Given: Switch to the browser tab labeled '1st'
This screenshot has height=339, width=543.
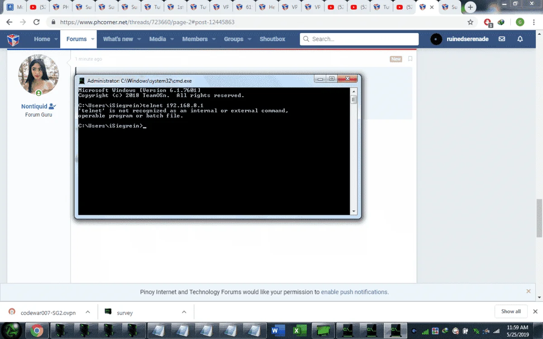Looking at the screenshot, I should pyautogui.click(x=176, y=7).
